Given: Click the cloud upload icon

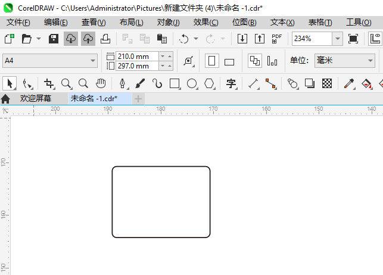Looking at the screenshot, I should (x=88, y=39).
